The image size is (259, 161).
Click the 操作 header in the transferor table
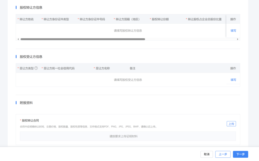point(233,19)
